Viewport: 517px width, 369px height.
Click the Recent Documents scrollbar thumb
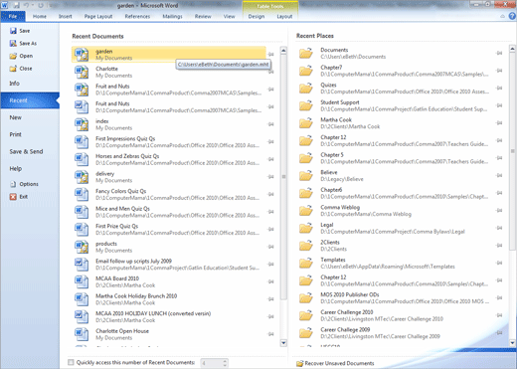coord(283,177)
